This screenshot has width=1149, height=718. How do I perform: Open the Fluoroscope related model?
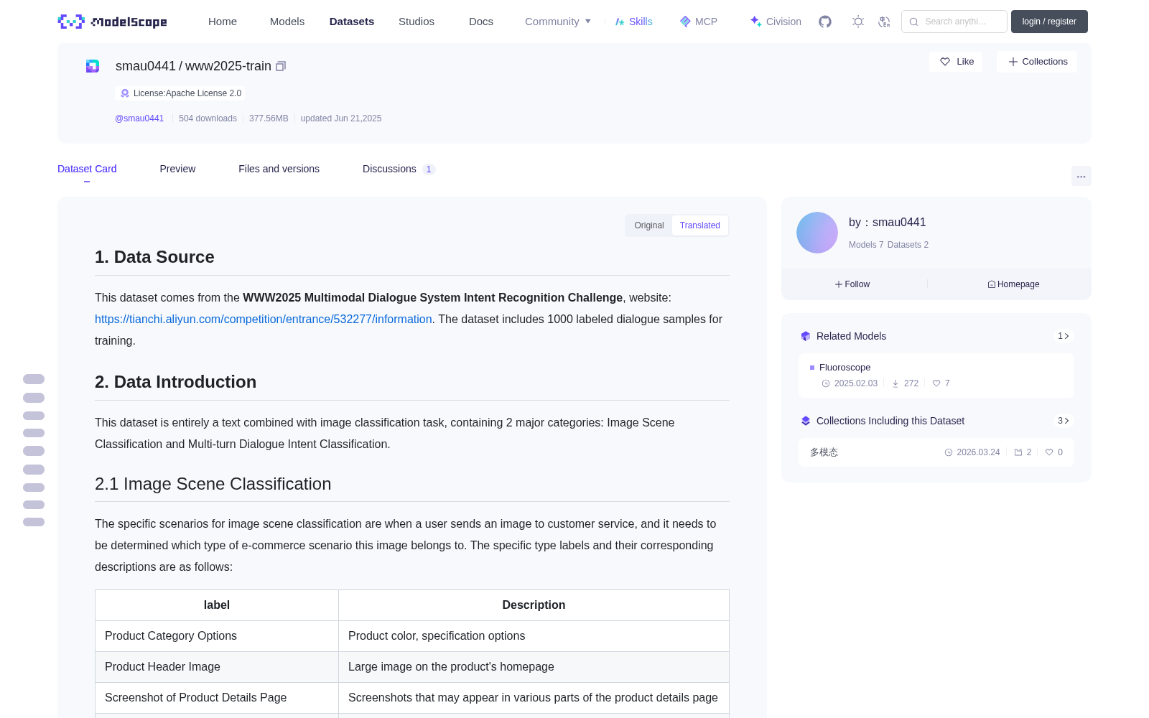(936, 376)
